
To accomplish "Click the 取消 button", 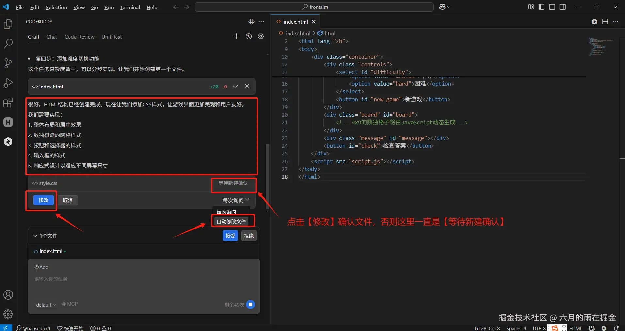I will tap(68, 200).
